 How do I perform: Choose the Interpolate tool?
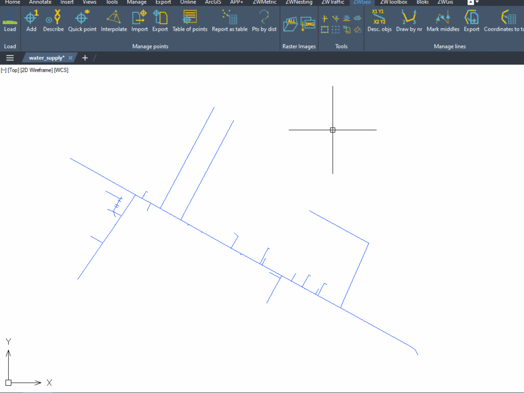[x=114, y=21]
